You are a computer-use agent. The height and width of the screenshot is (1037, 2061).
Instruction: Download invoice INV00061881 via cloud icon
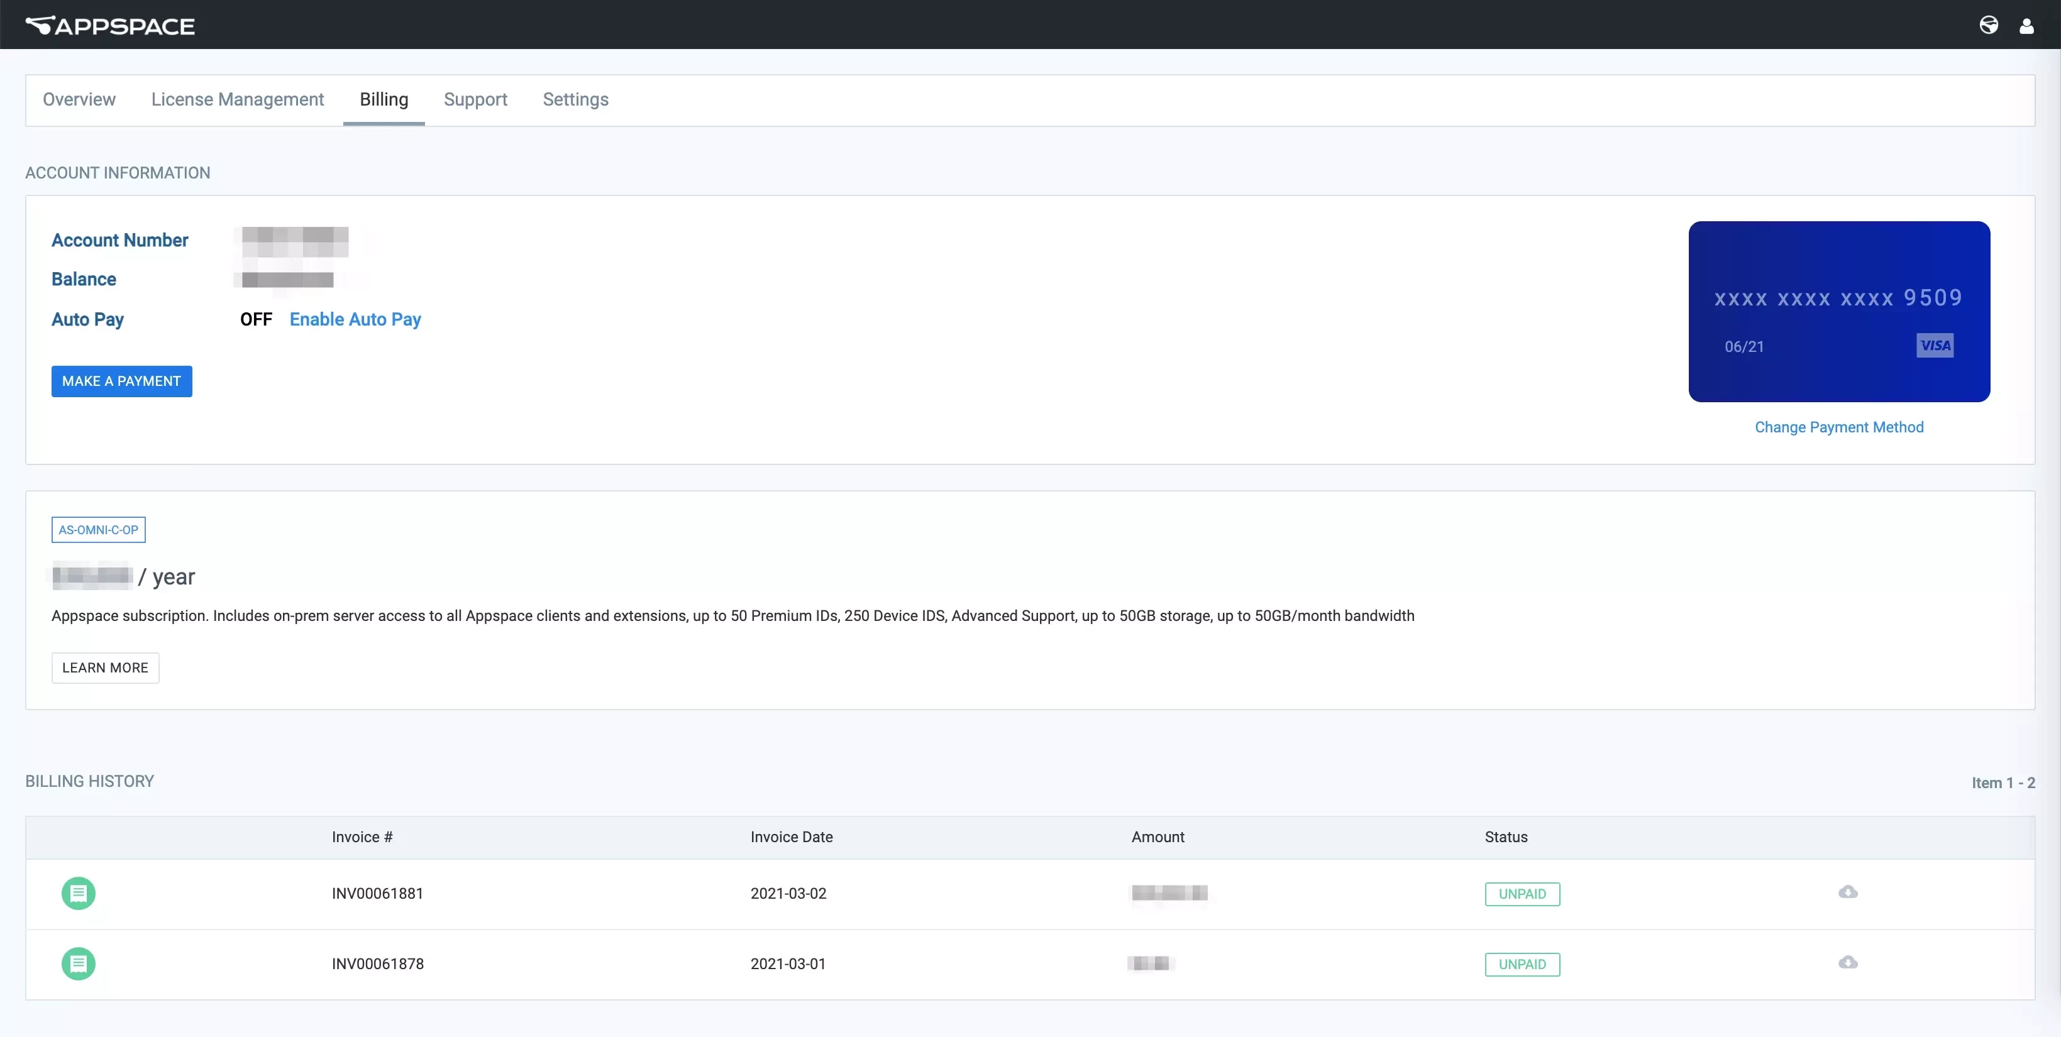pos(1847,891)
